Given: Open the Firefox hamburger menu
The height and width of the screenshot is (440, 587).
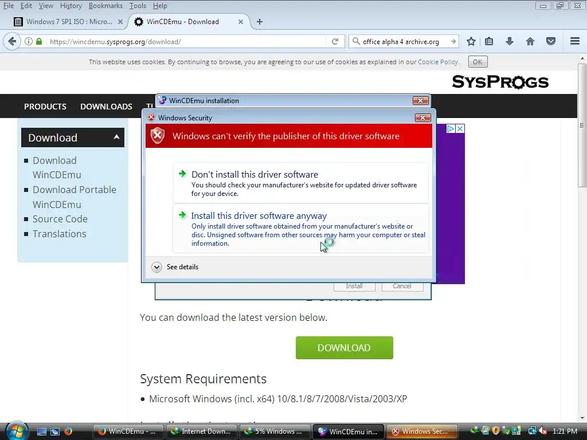Looking at the screenshot, I should [575, 41].
